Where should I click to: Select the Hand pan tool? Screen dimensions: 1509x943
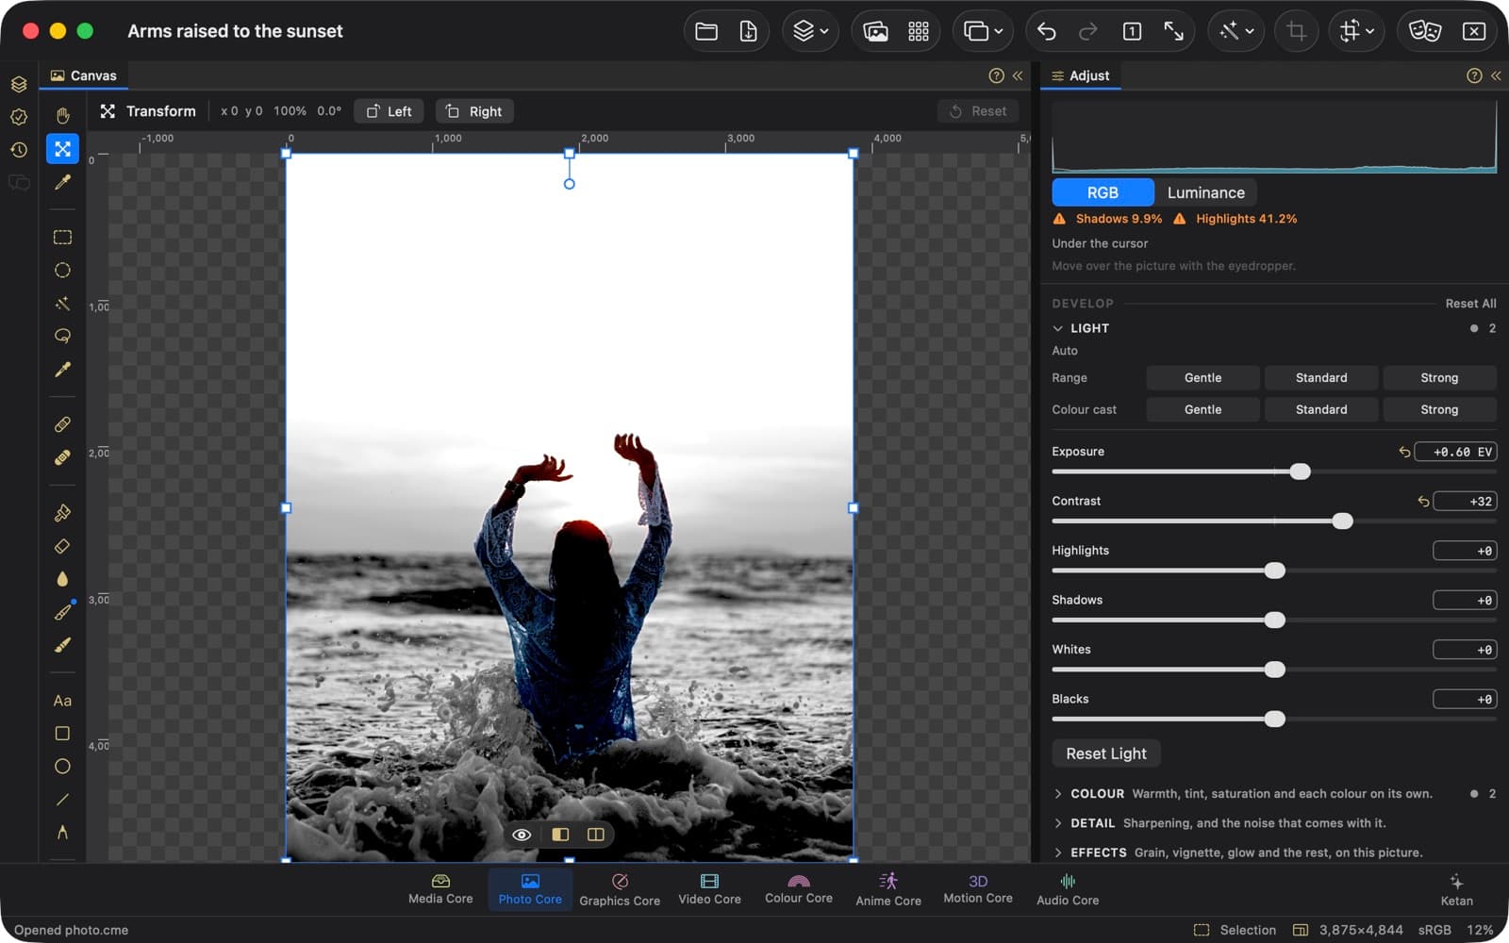tap(62, 115)
